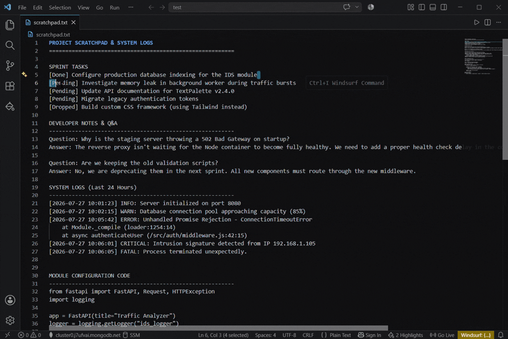Toggle the Secondary Side Bar layout button
508x339 pixels.
tap(443, 7)
